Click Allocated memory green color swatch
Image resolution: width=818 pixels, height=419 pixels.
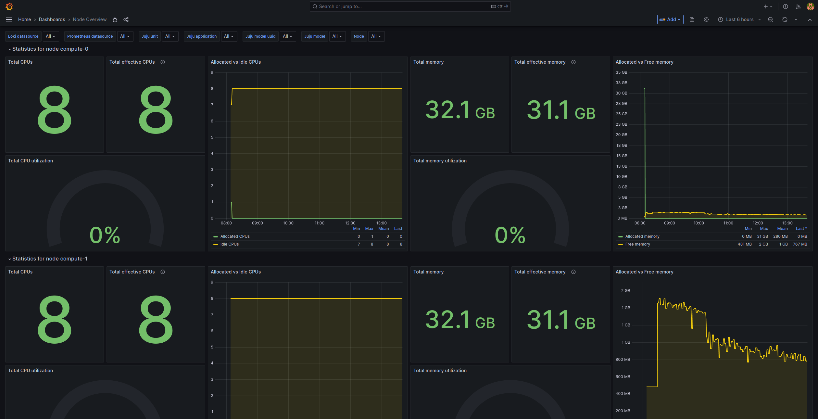(x=620, y=237)
